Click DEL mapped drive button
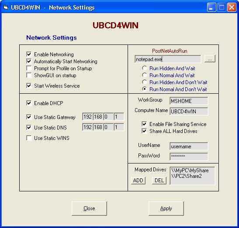 pos(159,180)
